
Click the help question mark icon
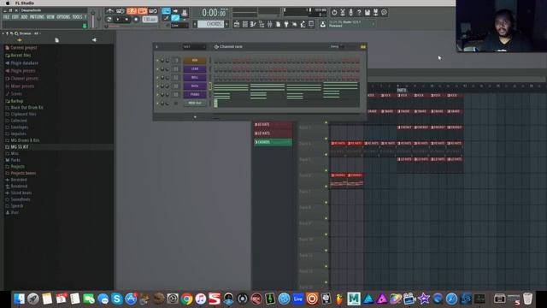[359, 13]
